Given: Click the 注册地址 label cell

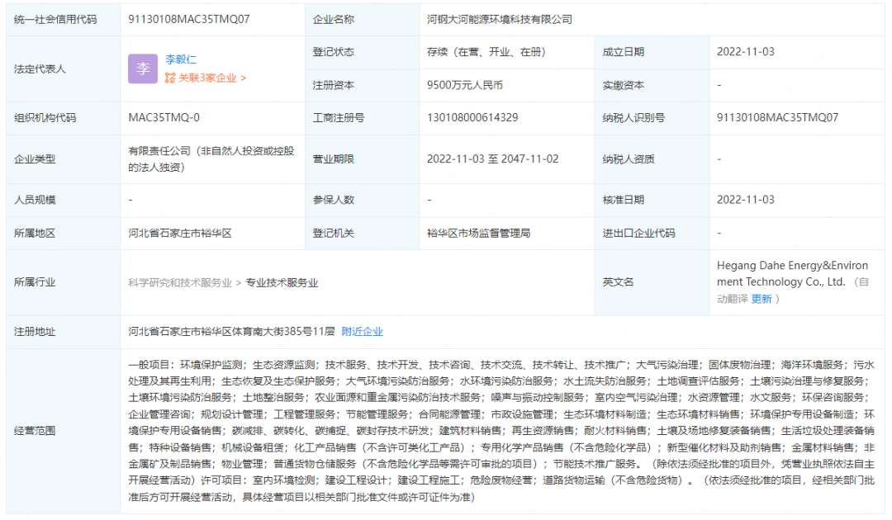Looking at the screenshot, I should pos(63,332).
